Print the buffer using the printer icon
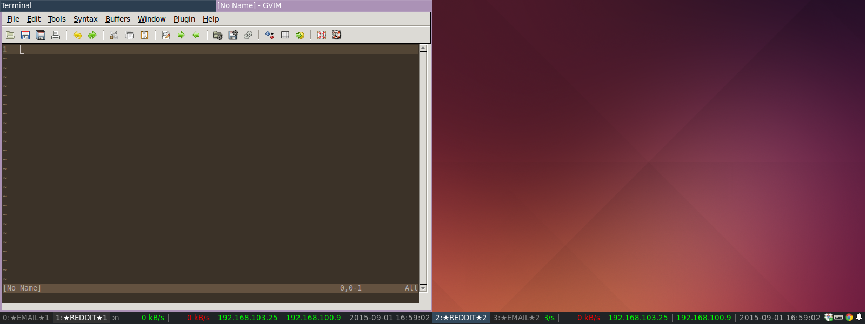The height and width of the screenshot is (324, 865). click(x=56, y=35)
